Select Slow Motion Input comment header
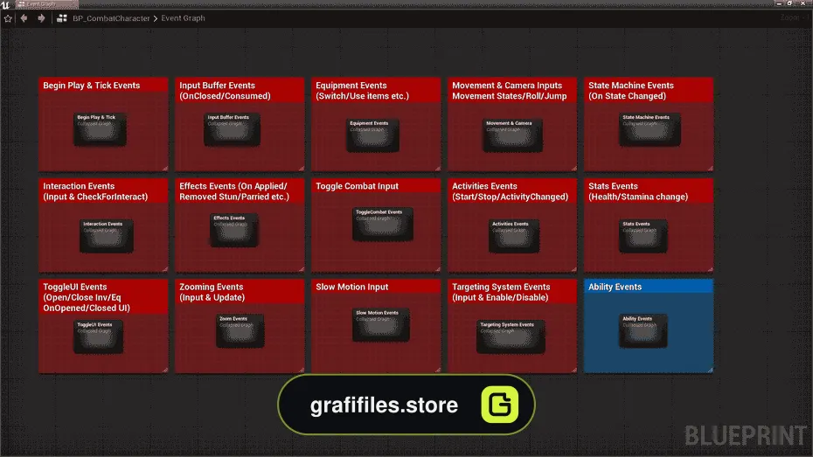This screenshot has width=813, height=457. click(376, 287)
